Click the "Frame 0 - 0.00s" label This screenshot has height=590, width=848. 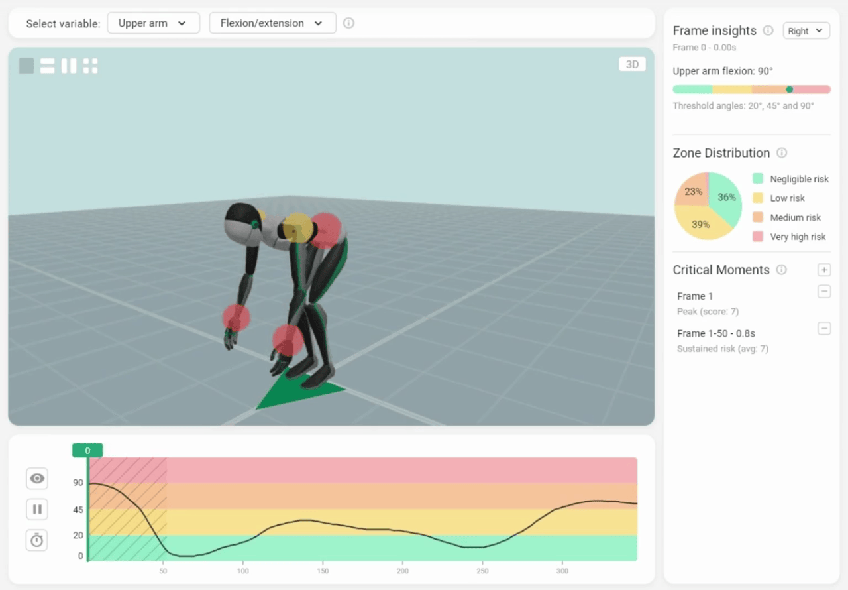(704, 48)
